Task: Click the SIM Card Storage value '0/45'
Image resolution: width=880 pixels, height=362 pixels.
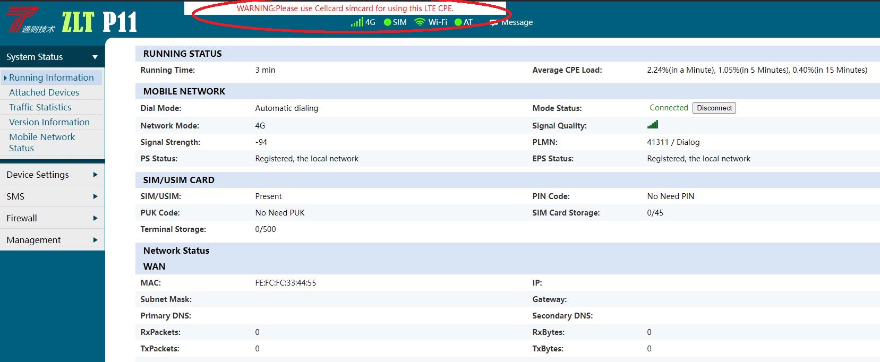Action: click(x=655, y=213)
